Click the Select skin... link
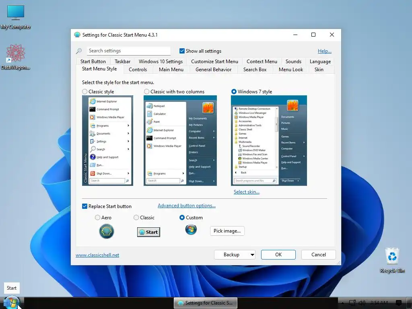This screenshot has width=412, height=309. (x=247, y=192)
